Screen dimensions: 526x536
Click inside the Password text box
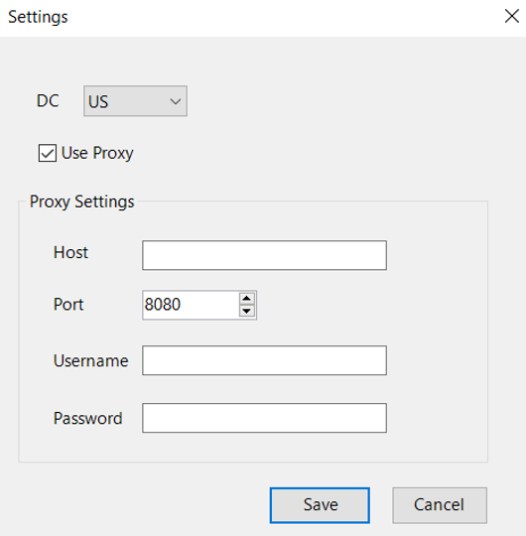coord(265,418)
